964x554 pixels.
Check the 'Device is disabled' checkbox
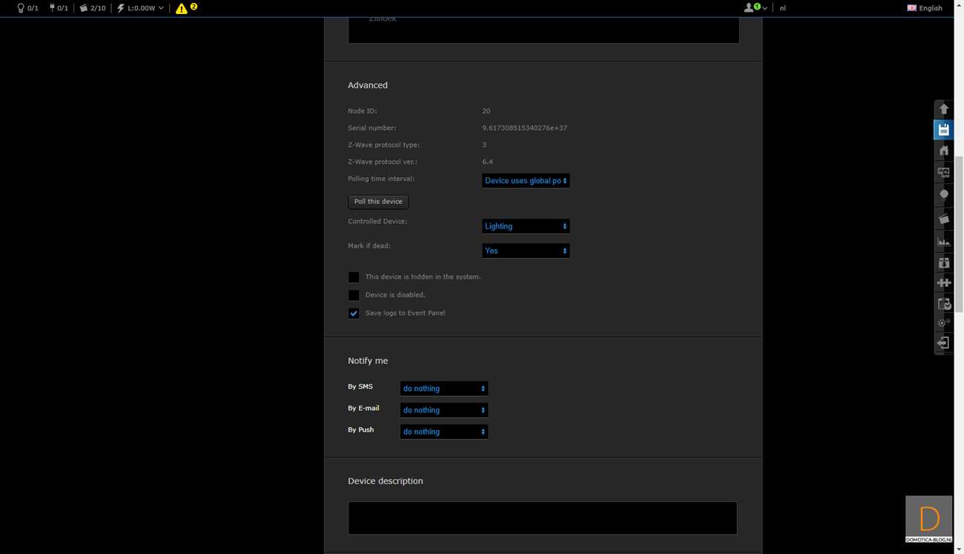coord(354,295)
